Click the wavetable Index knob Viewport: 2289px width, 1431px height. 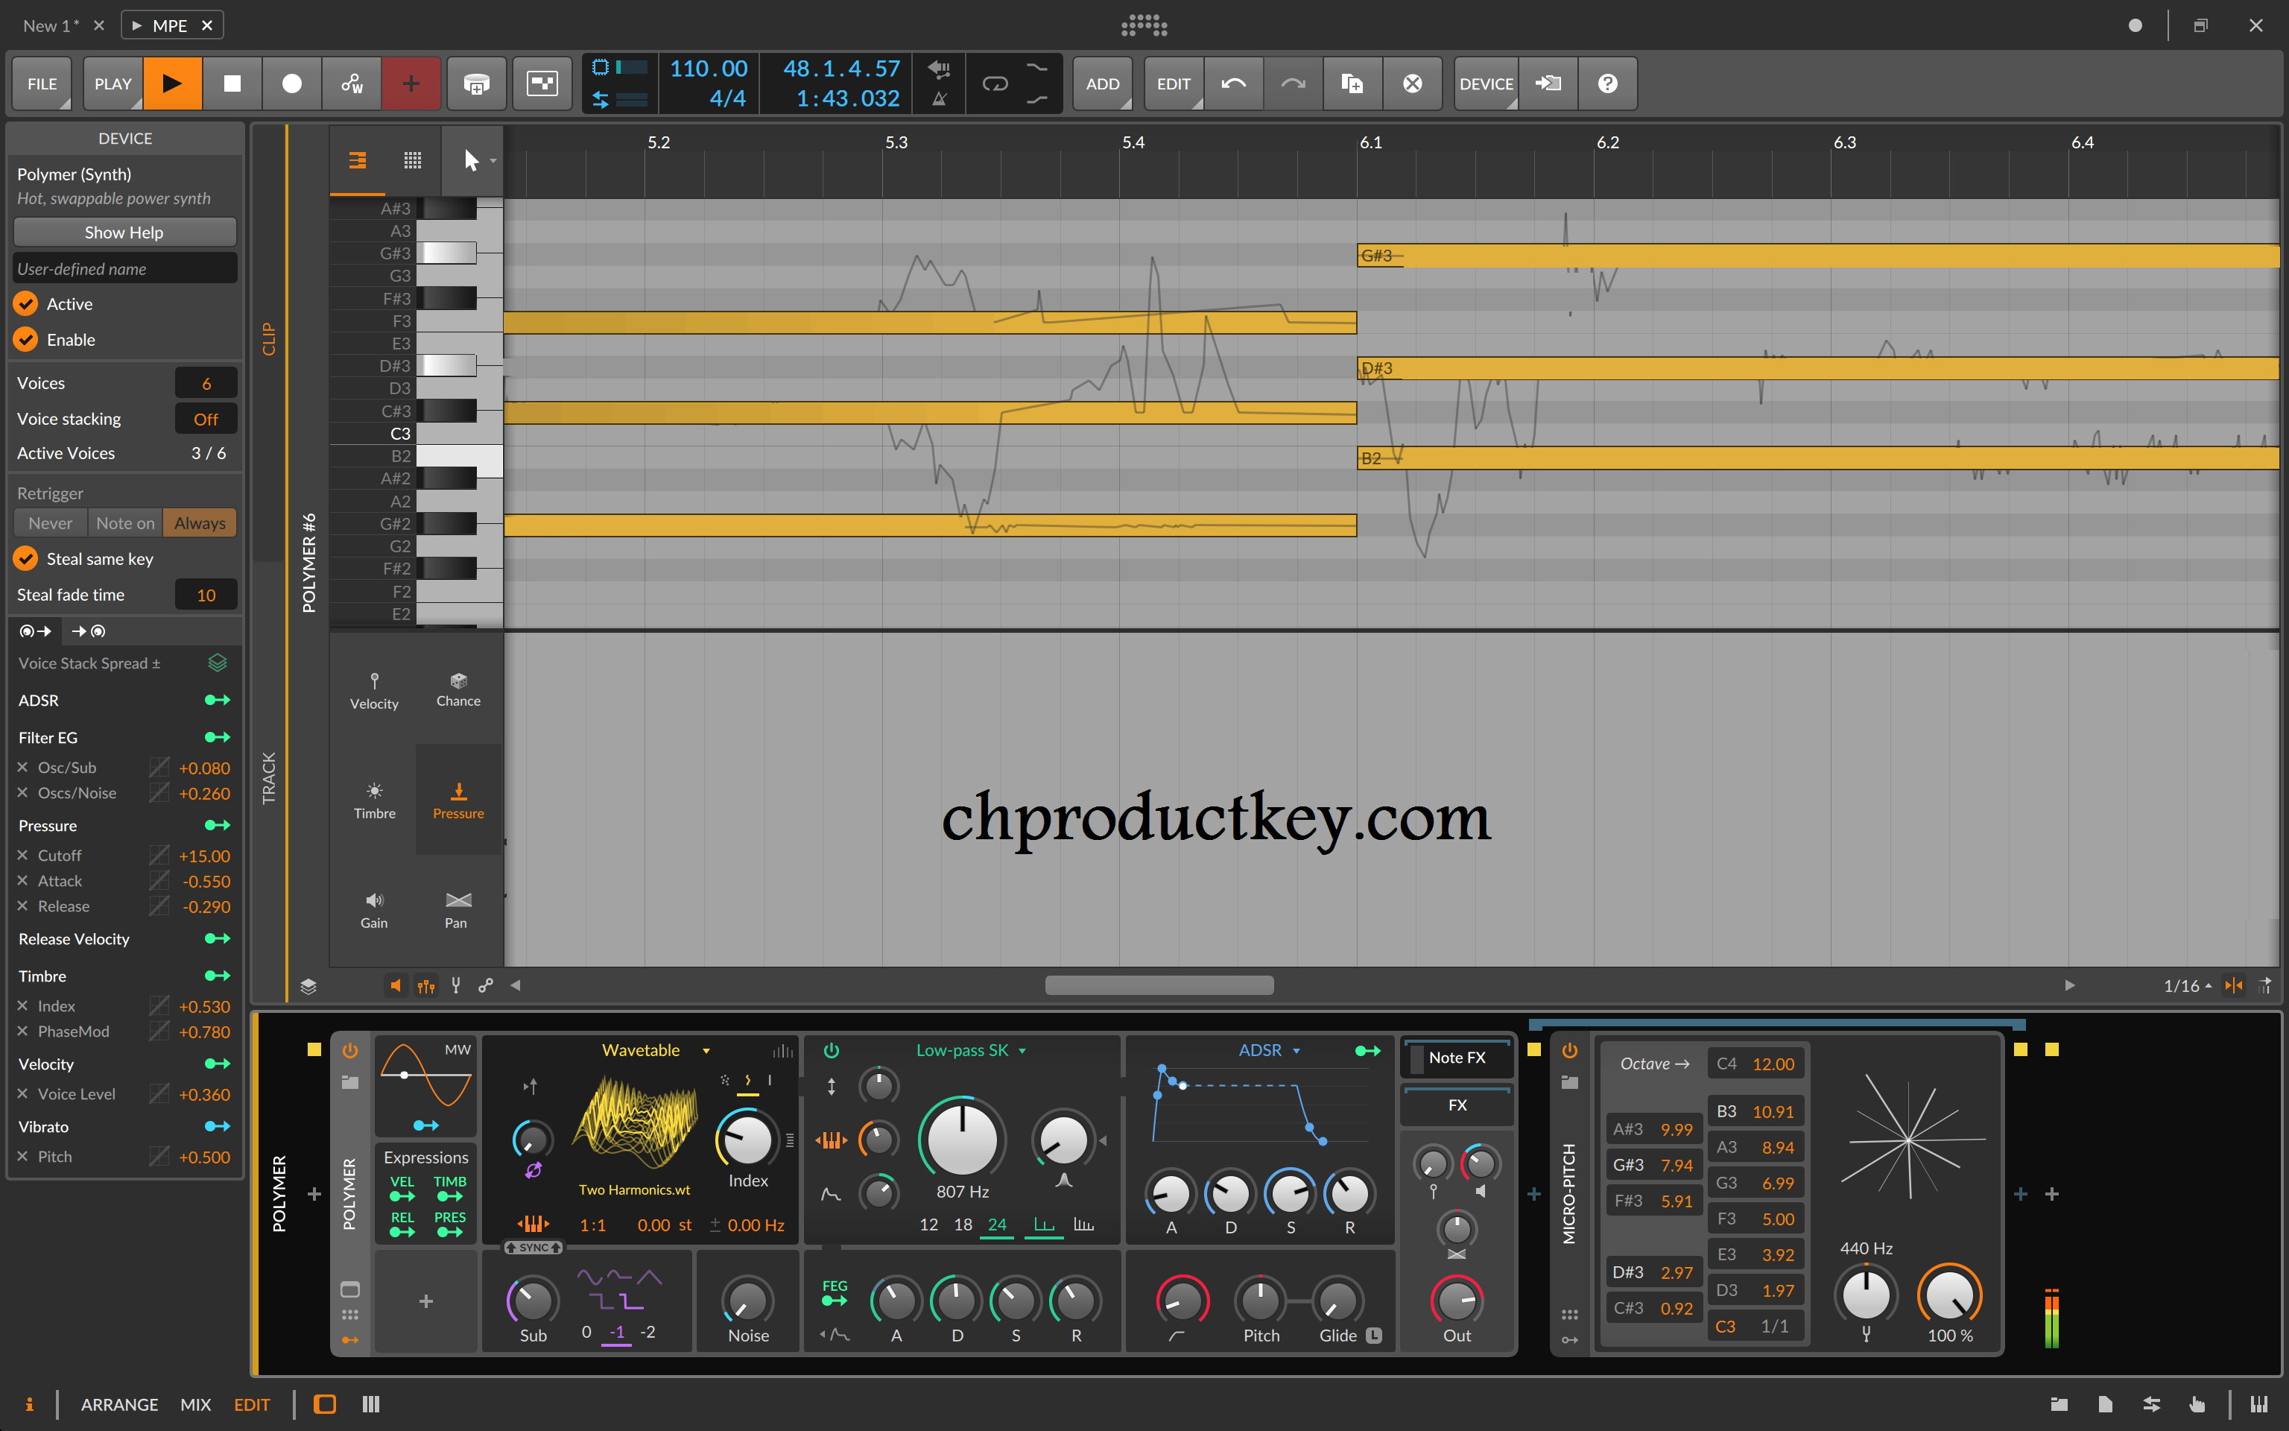coord(747,1139)
